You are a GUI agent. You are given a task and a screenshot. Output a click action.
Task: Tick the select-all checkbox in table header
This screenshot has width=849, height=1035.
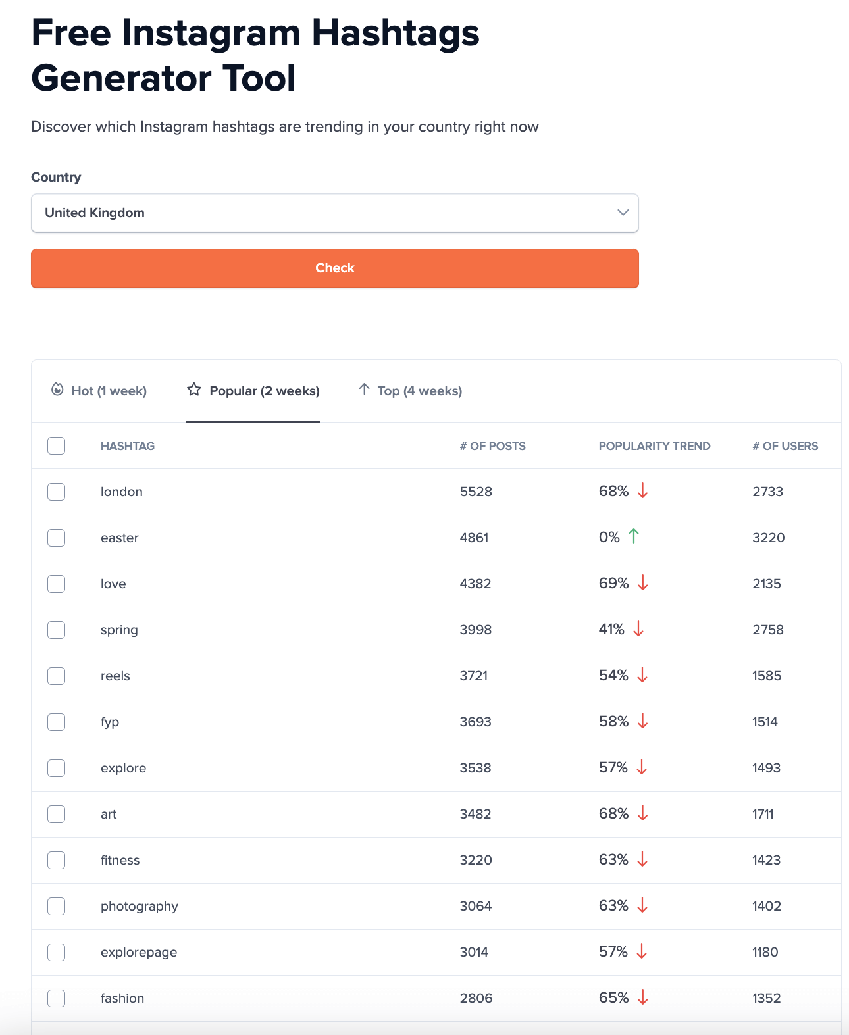(x=57, y=445)
